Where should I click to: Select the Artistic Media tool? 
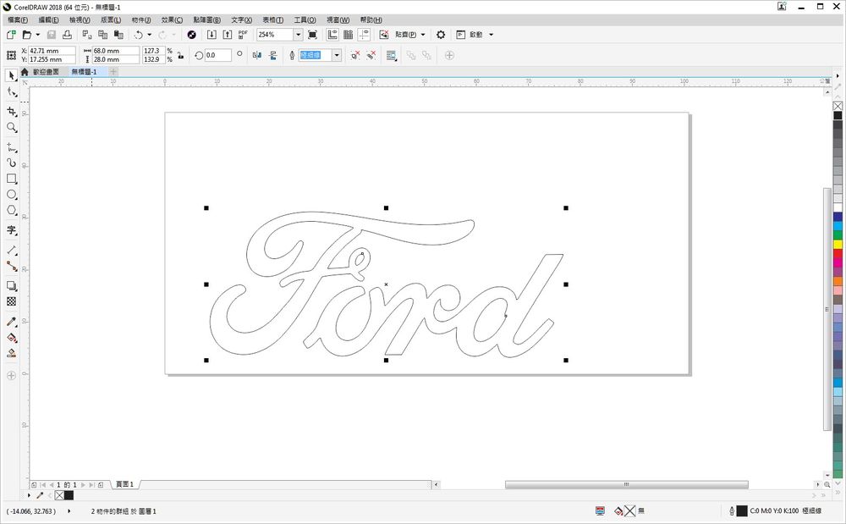coord(11,163)
